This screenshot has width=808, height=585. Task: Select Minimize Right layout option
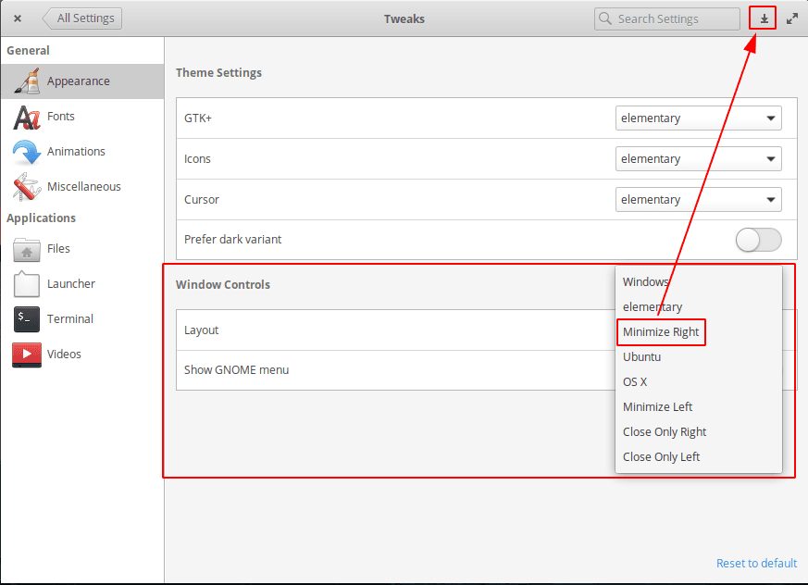pyautogui.click(x=660, y=331)
